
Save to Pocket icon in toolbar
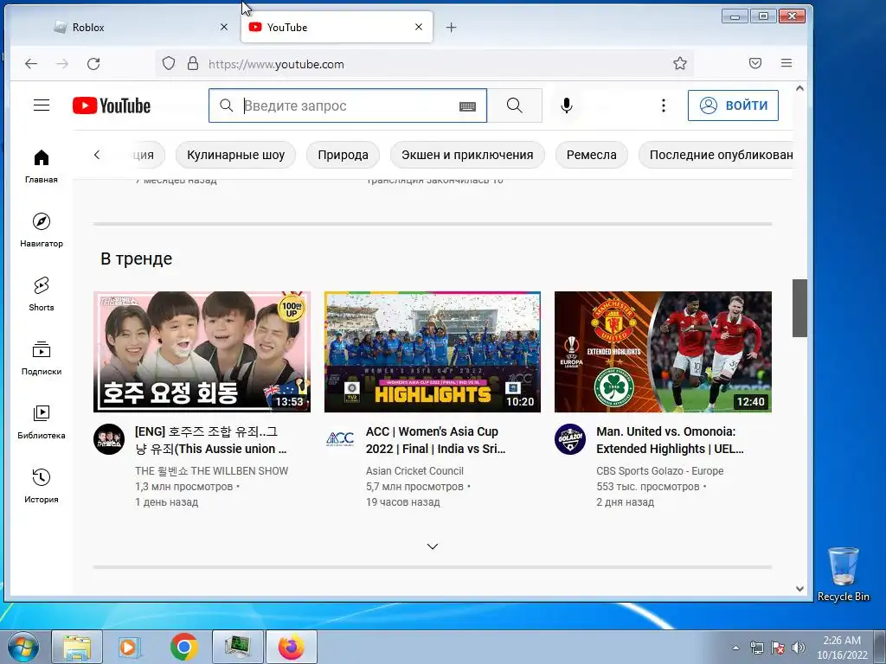pos(754,63)
